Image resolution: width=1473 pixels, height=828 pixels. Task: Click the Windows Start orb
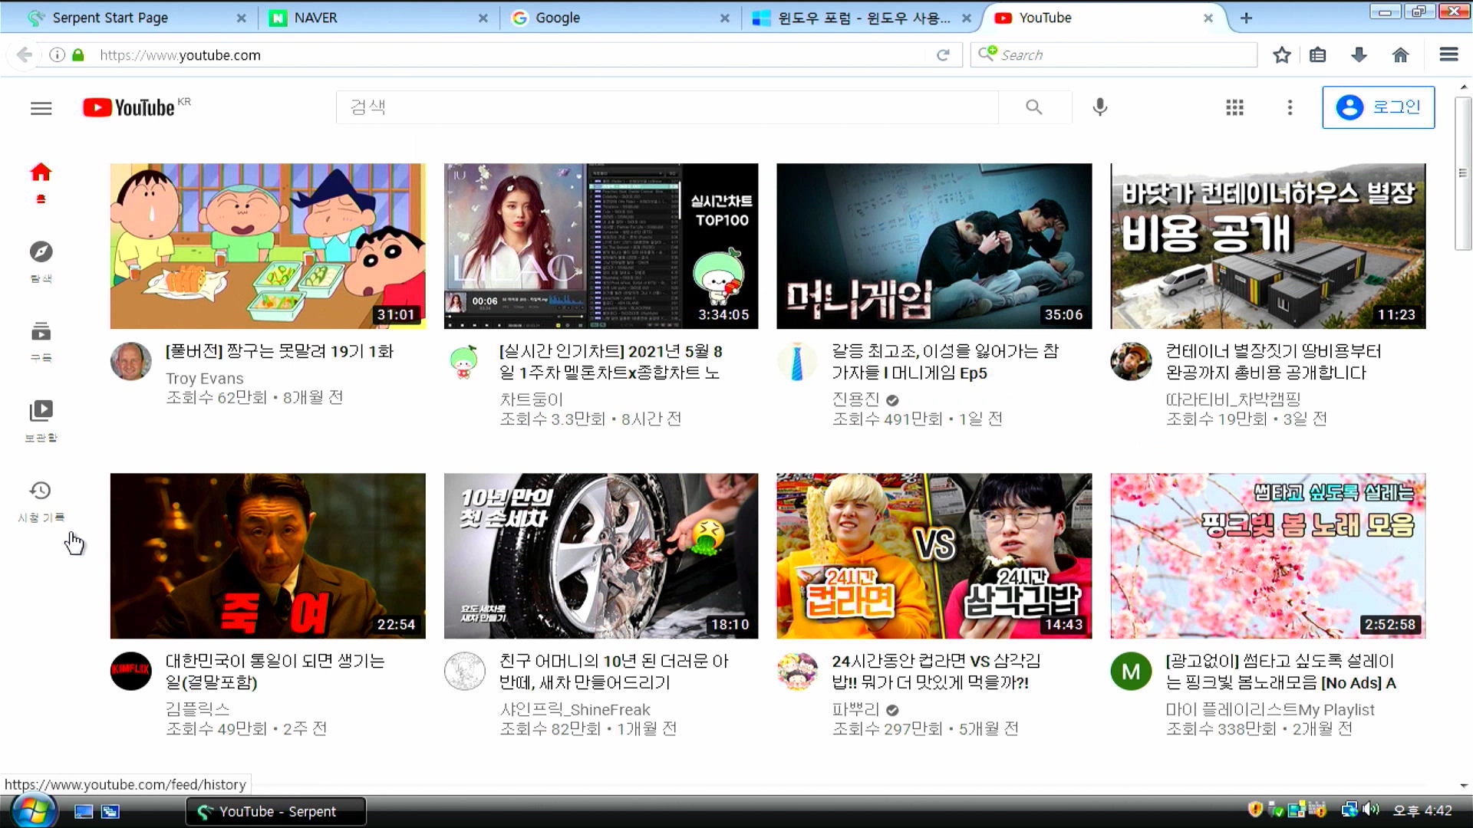coord(33,810)
